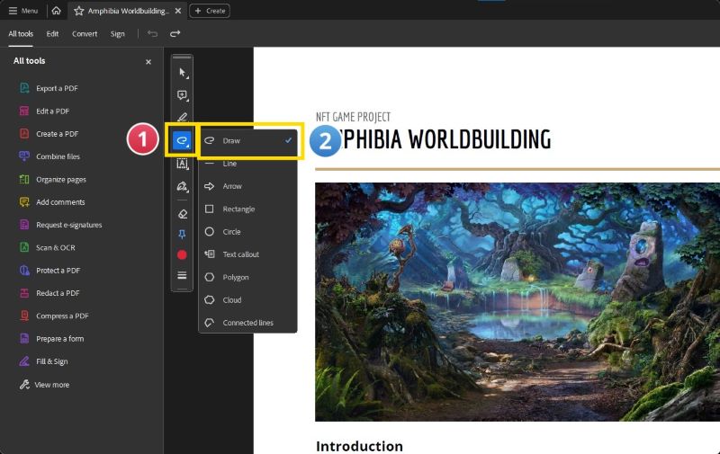Open the signature pen tool
This screenshot has width=720, height=454.
pyautogui.click(x=183, y=186)
